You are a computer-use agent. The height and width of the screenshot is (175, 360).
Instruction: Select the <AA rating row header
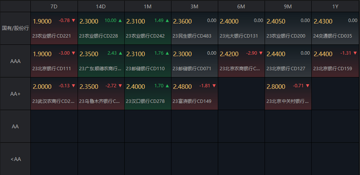click(15, 159)
